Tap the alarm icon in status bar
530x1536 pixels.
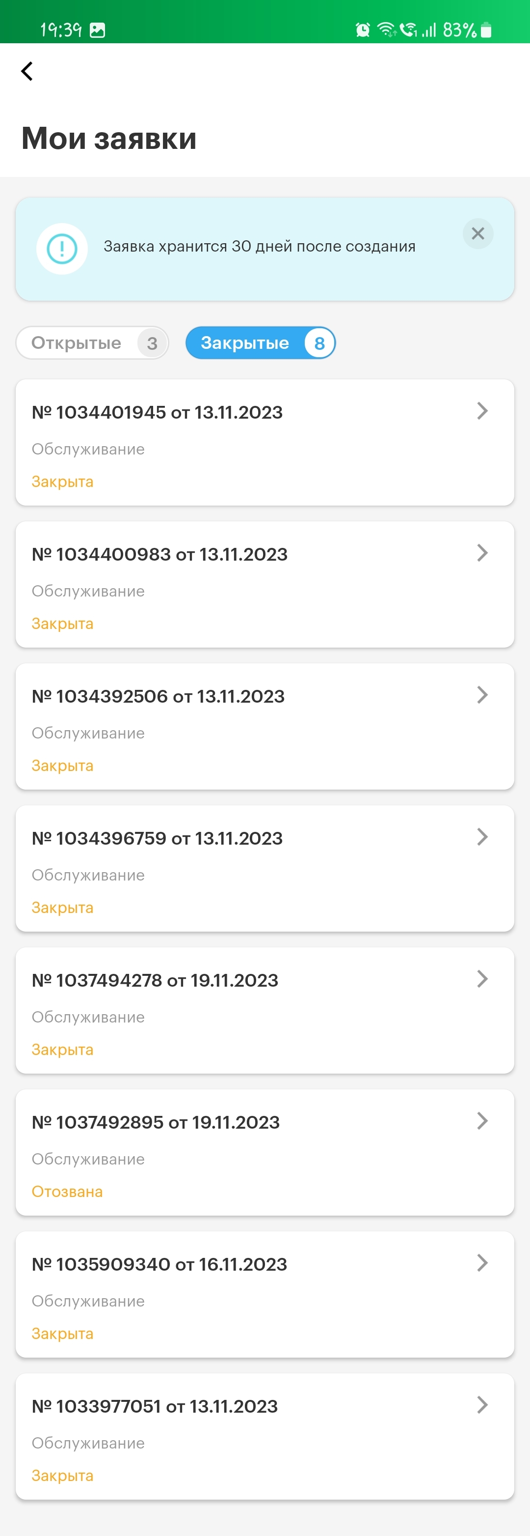point(363,29)
